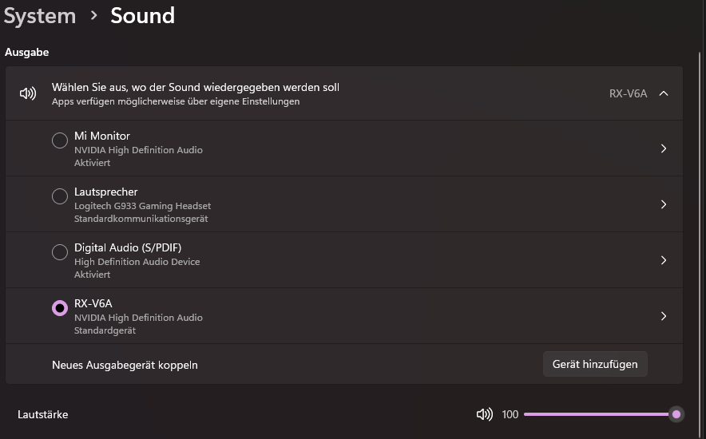Click the Sound breadcrumb title
Viewport: 706px width, 439px height.
click(x=142, y=15)
